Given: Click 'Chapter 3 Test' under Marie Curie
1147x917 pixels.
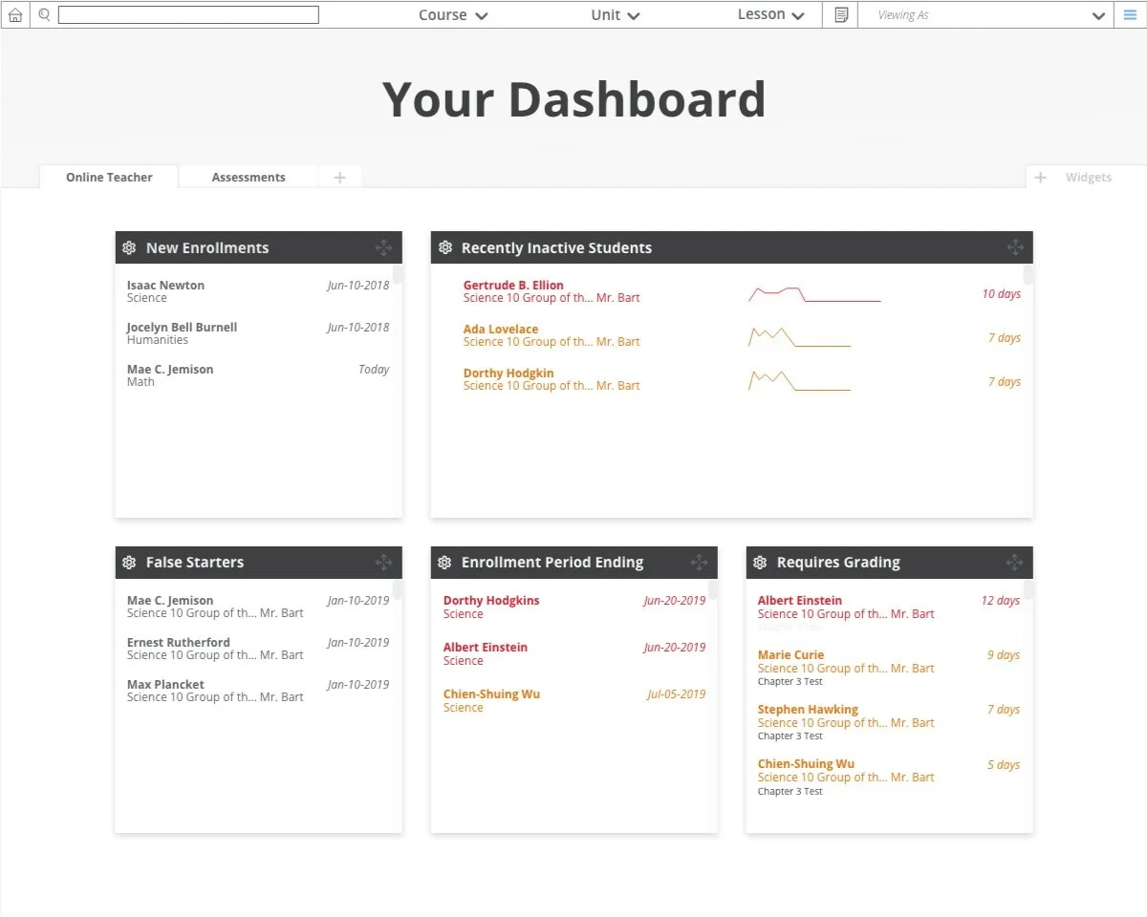Looking at the screenshot, I should (x=790, y=682).
